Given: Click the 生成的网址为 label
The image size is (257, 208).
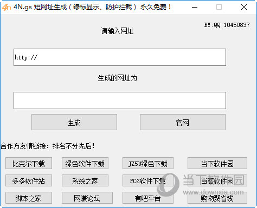Looking at the screenshot, I should 117,78.
